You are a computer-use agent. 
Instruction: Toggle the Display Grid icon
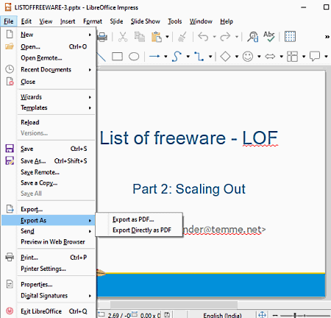(290, 37)
